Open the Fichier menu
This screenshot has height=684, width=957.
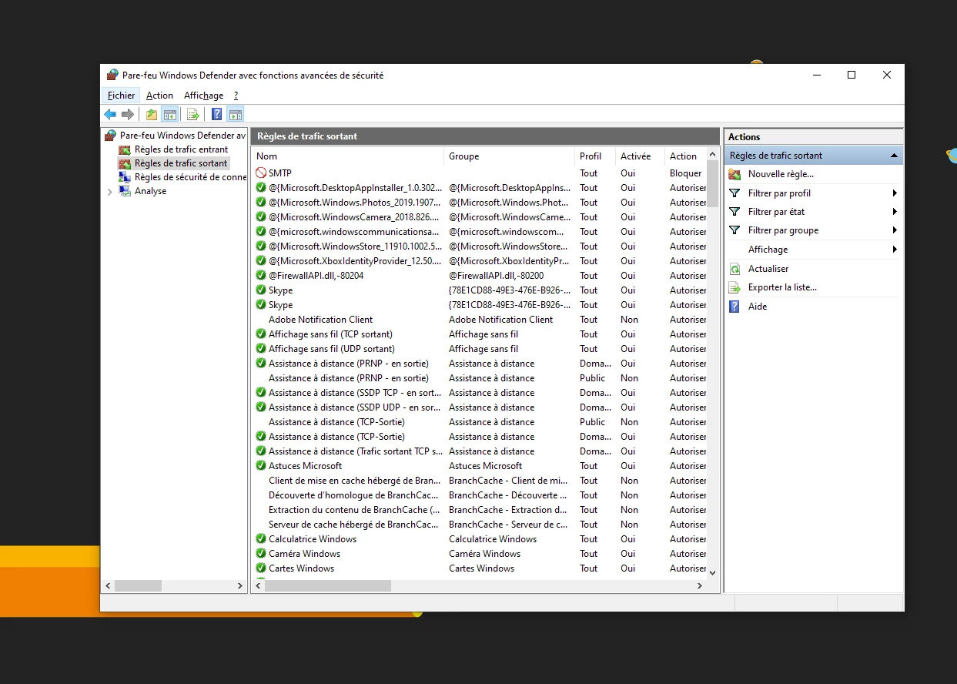pos(121,96)
